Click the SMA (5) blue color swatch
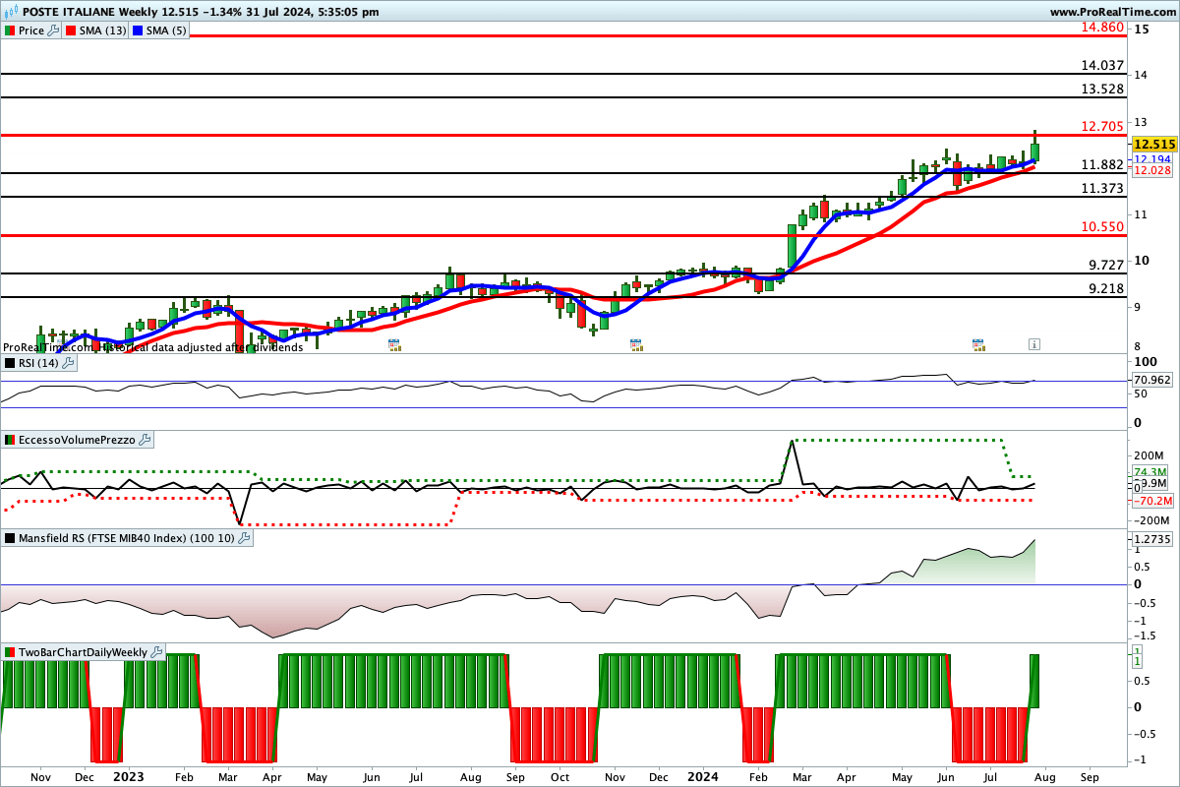This screenshot has width=1180, height=787. [x=138, y=30]
